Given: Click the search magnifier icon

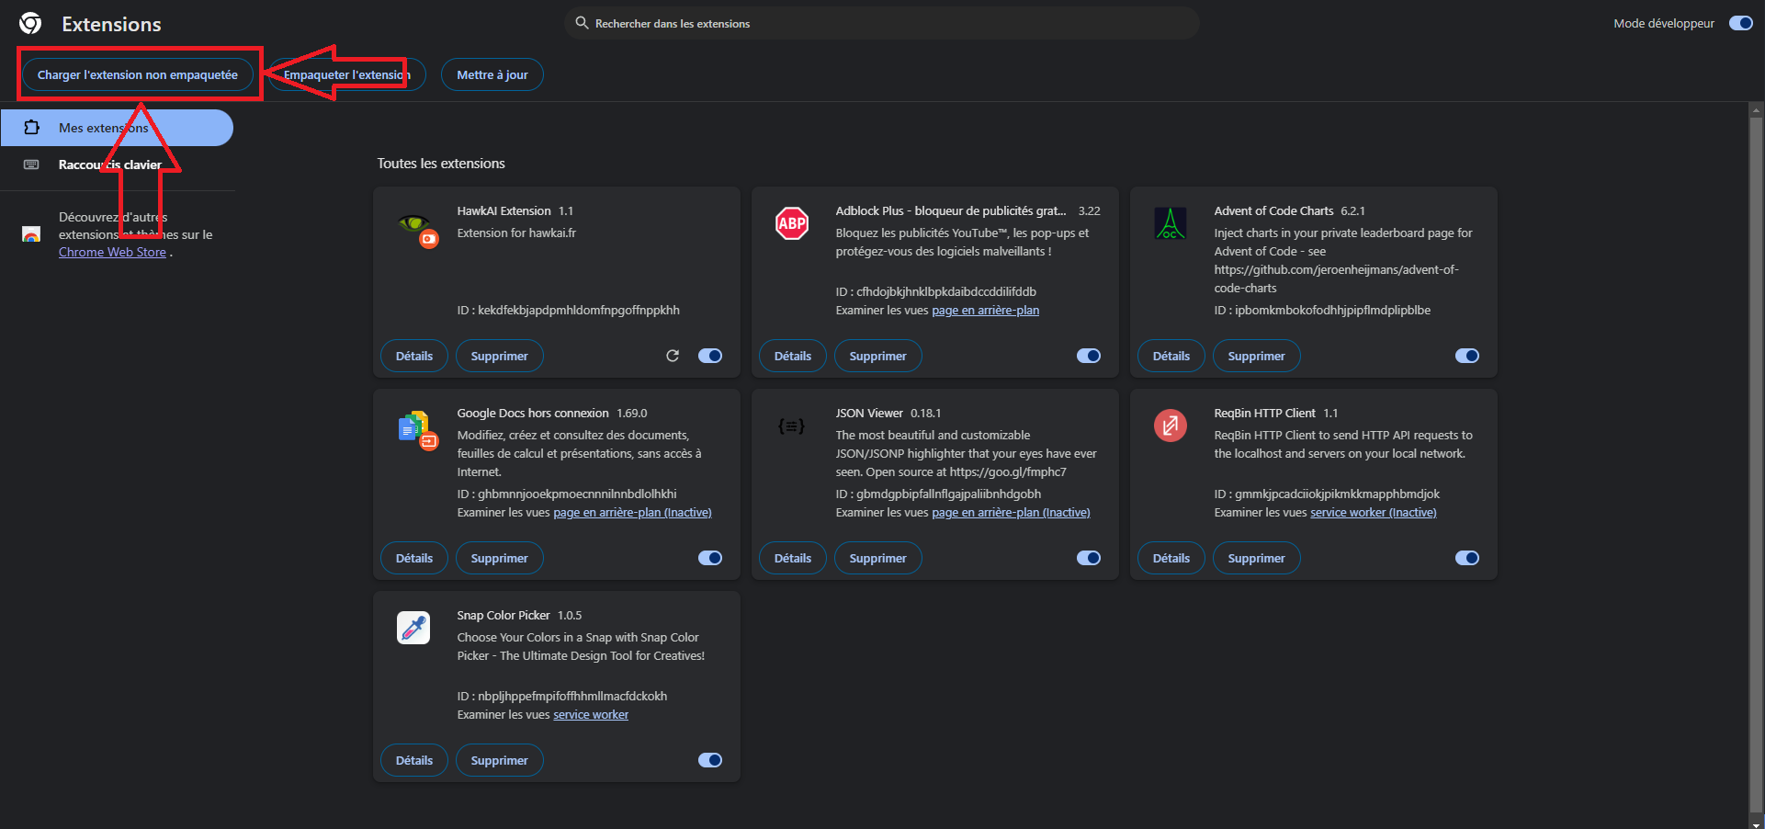Looking at the screenshot, I should [x=582, y=23].
